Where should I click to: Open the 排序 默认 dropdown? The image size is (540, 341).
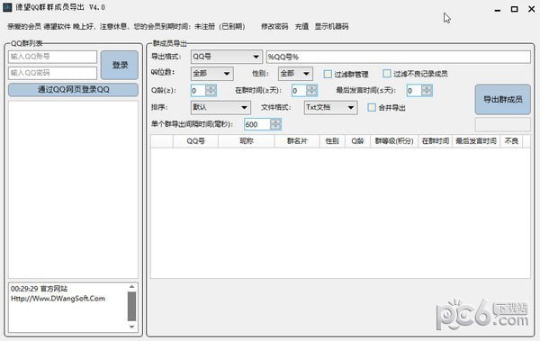pos(220,107)
